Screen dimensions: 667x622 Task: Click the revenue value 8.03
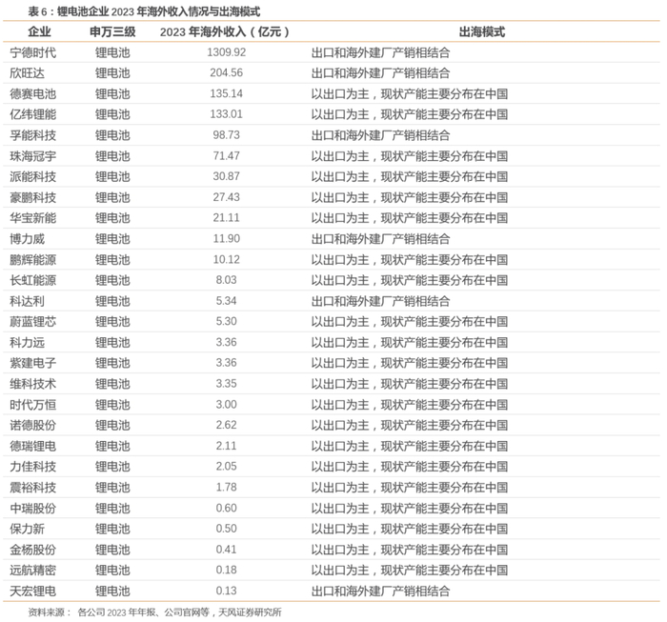coord(227,280)
